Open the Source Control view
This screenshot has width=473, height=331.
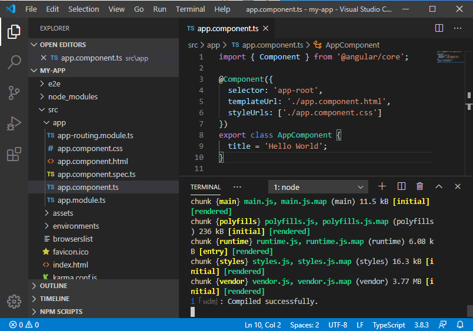coord(14,93)
